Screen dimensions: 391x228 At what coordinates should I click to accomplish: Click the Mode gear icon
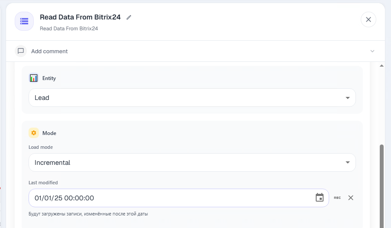(x=34, y=133)
